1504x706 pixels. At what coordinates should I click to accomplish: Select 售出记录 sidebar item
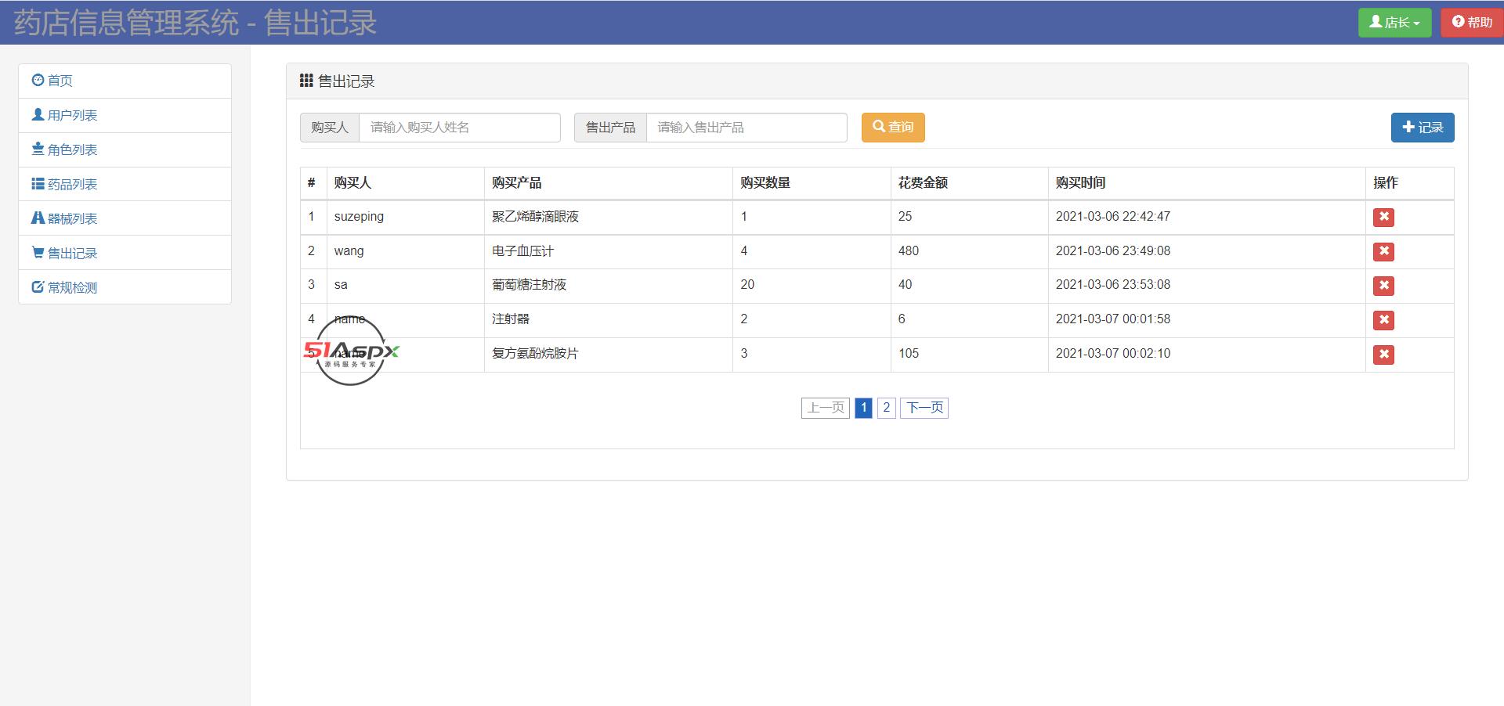click(72, 253)
